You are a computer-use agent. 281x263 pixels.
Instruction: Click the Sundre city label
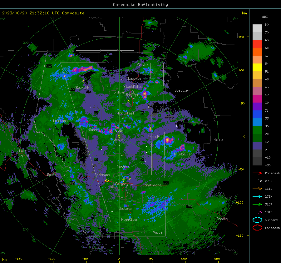coord(95,129)
